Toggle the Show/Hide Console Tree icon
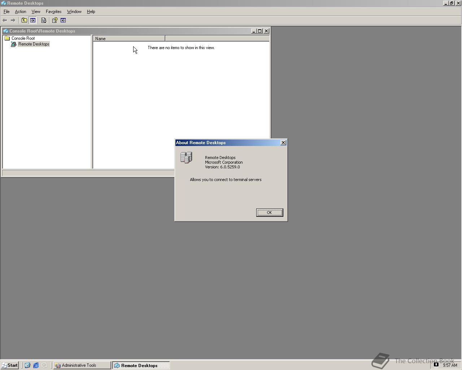Screen dimensions: 462x370 point(33,20)
